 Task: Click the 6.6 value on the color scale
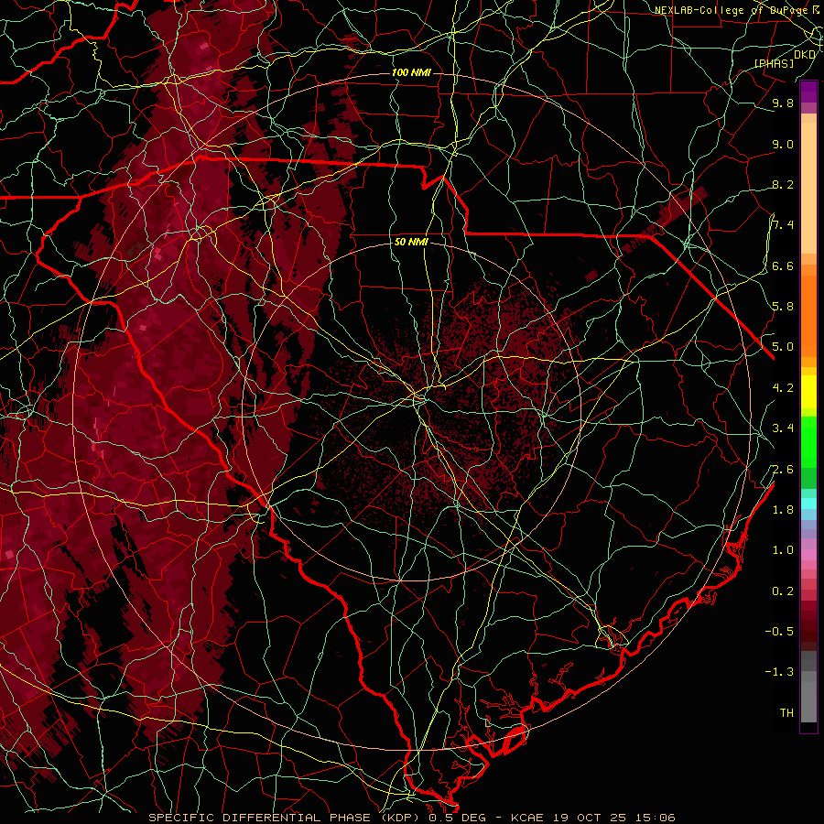(783, 266)
